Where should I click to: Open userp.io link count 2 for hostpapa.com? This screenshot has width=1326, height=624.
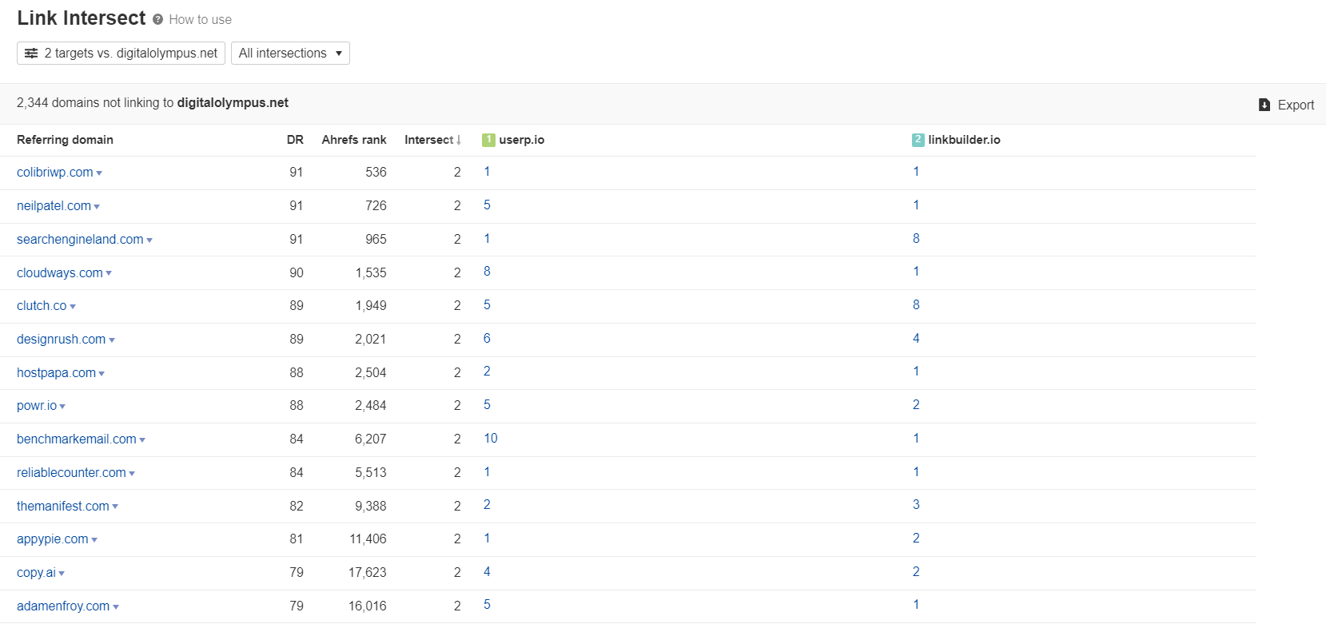(x=487, y=372)
